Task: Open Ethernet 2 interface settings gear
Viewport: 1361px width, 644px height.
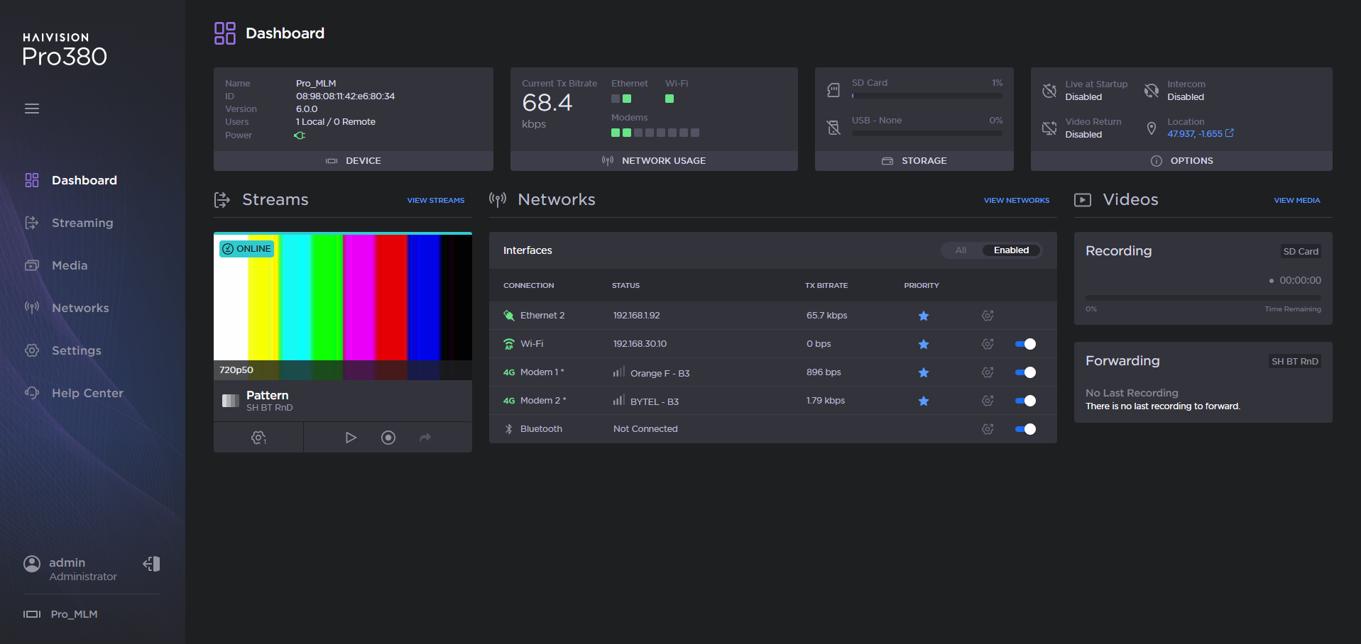Action: 988,316
